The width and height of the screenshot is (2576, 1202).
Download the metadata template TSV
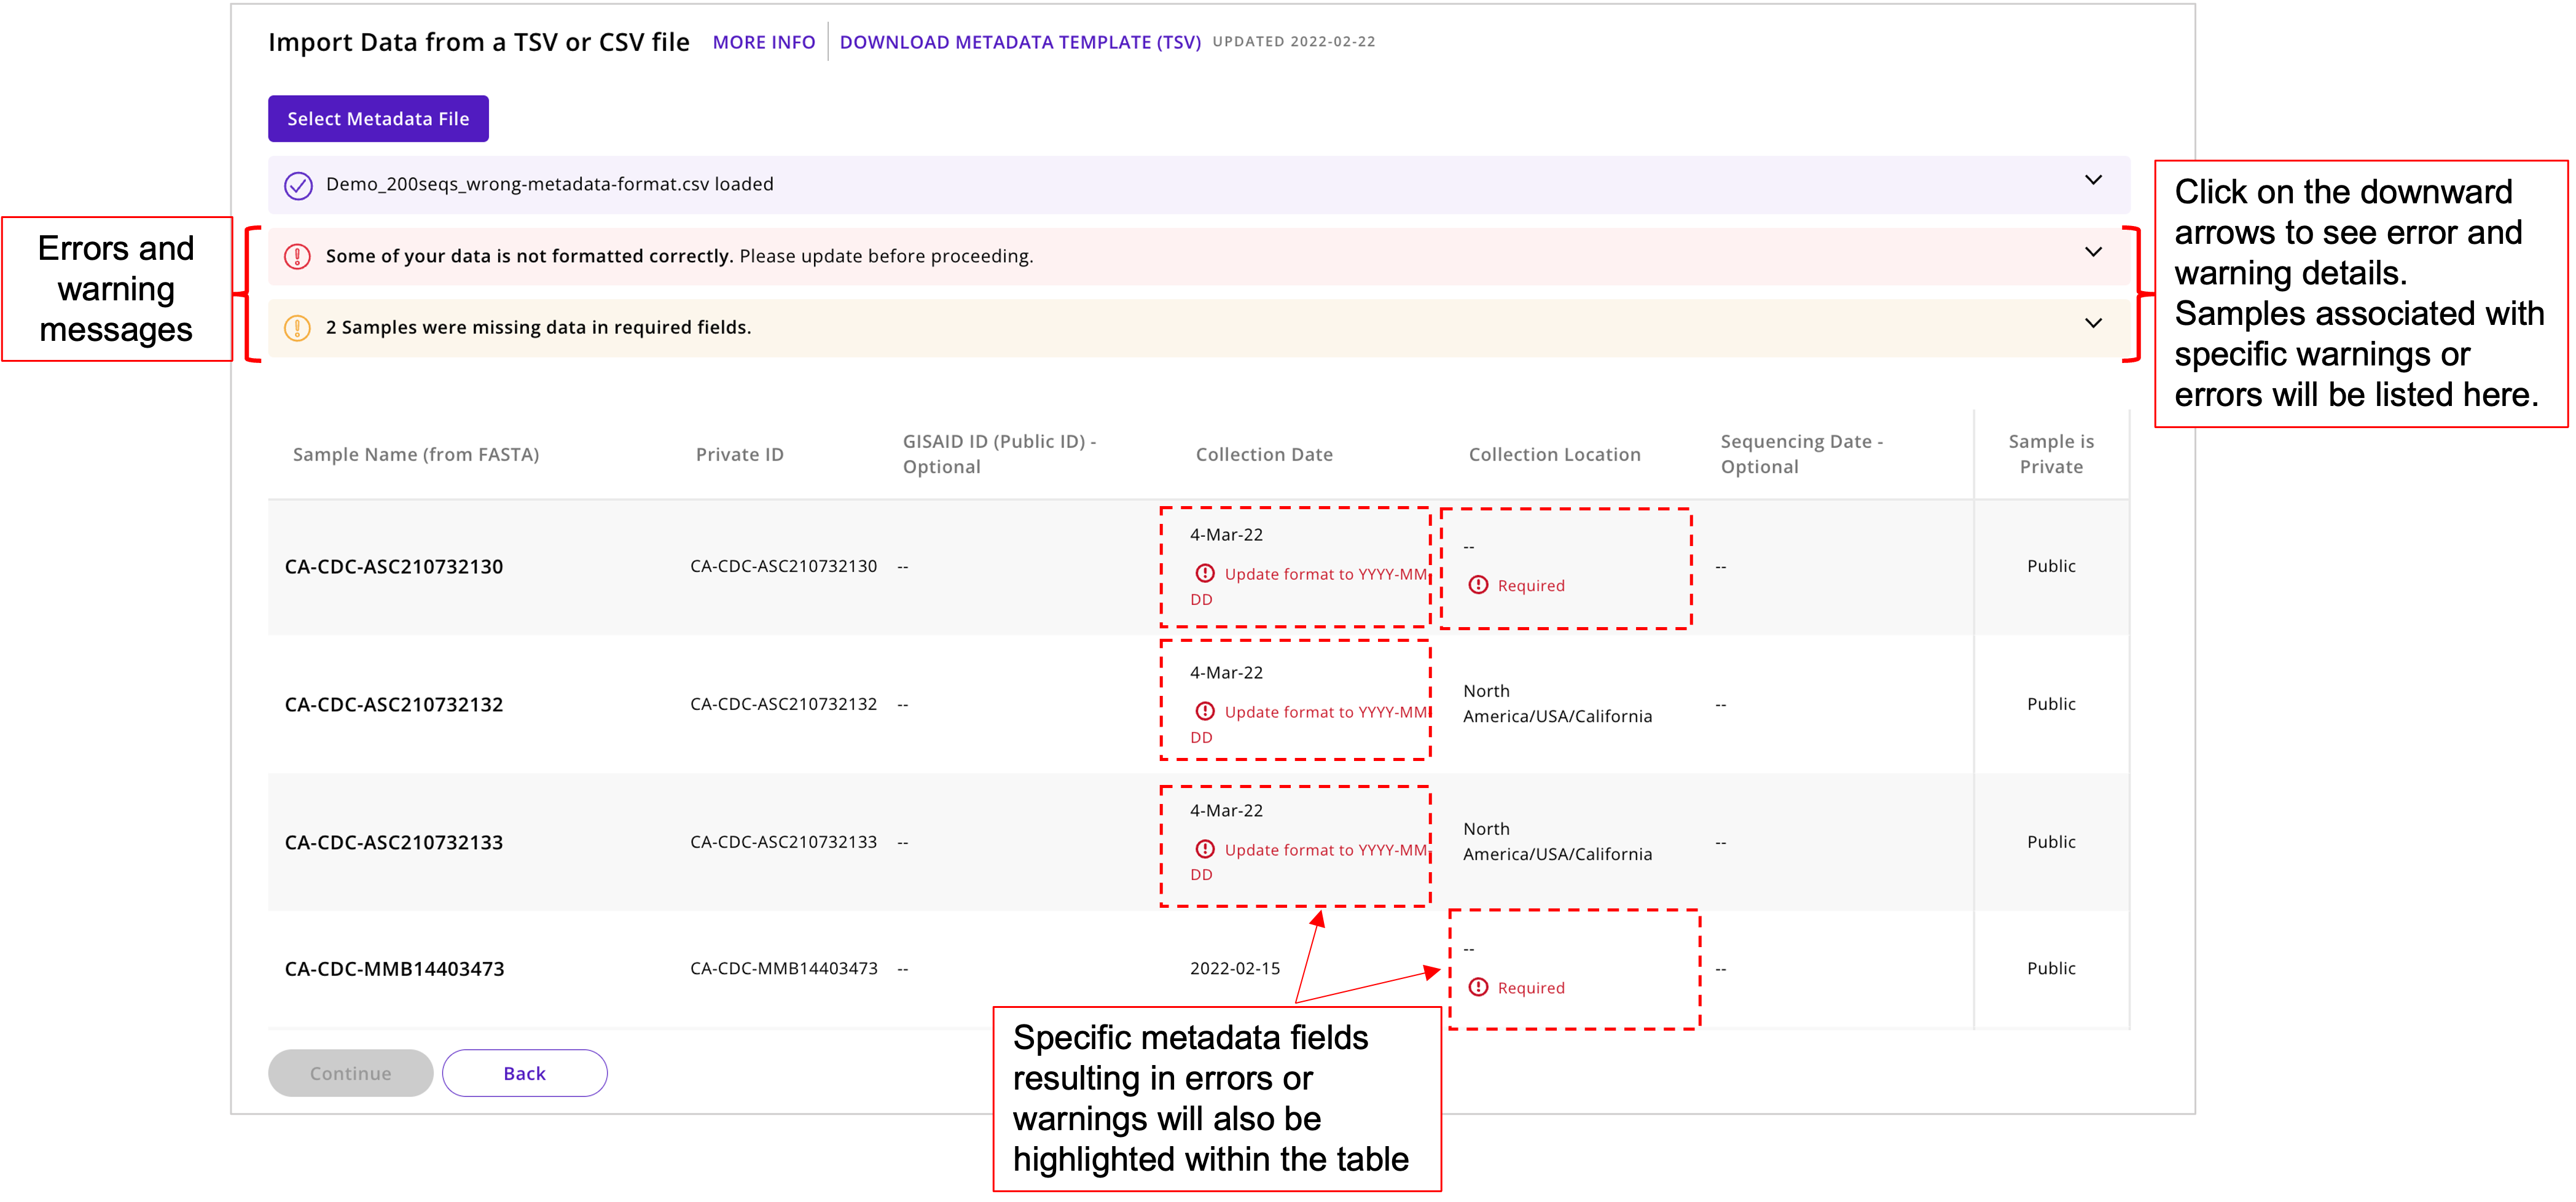click(1020, 42)
